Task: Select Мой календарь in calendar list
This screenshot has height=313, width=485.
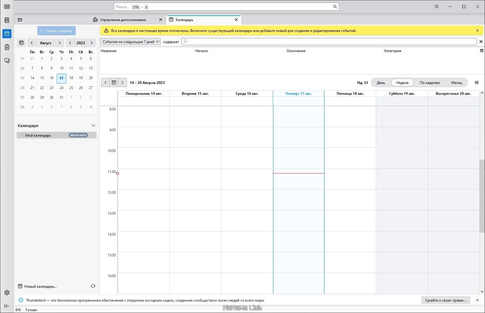Action: [x=56, y=135]
